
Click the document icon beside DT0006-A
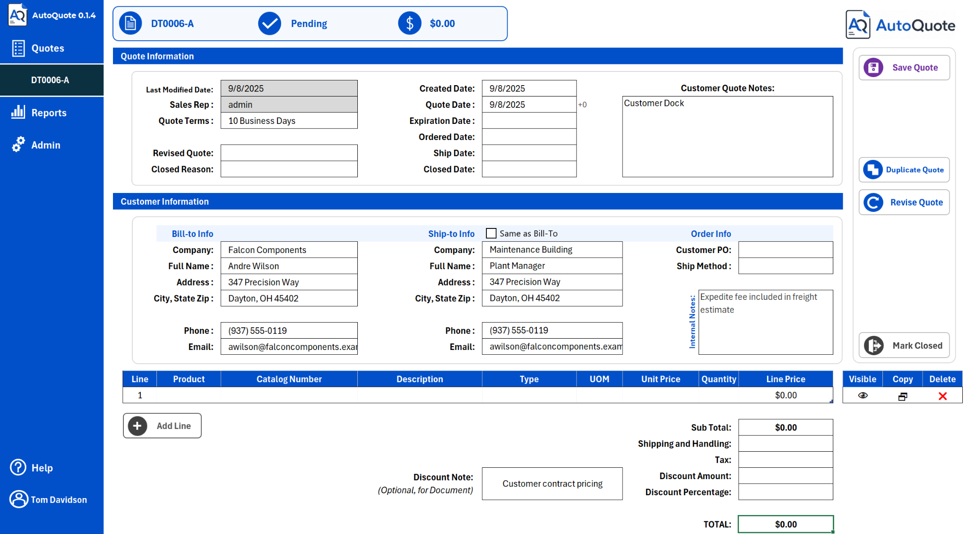tap(130, 23)
